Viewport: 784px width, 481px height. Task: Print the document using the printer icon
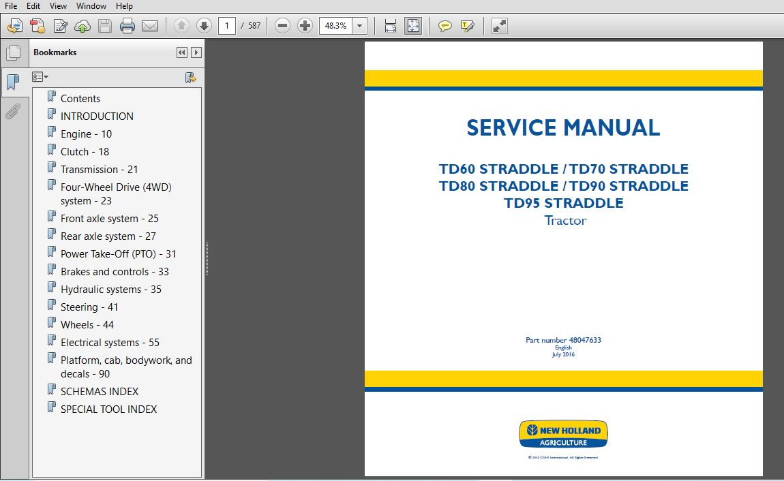click(127, 26)
